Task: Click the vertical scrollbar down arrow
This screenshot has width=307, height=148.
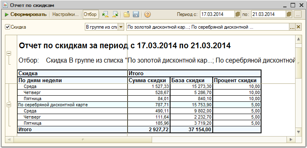Action: click(298, 132)
